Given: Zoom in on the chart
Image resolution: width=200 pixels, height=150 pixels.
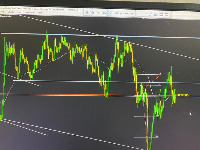Looking at the screenshot, I should tap(87, 13).
